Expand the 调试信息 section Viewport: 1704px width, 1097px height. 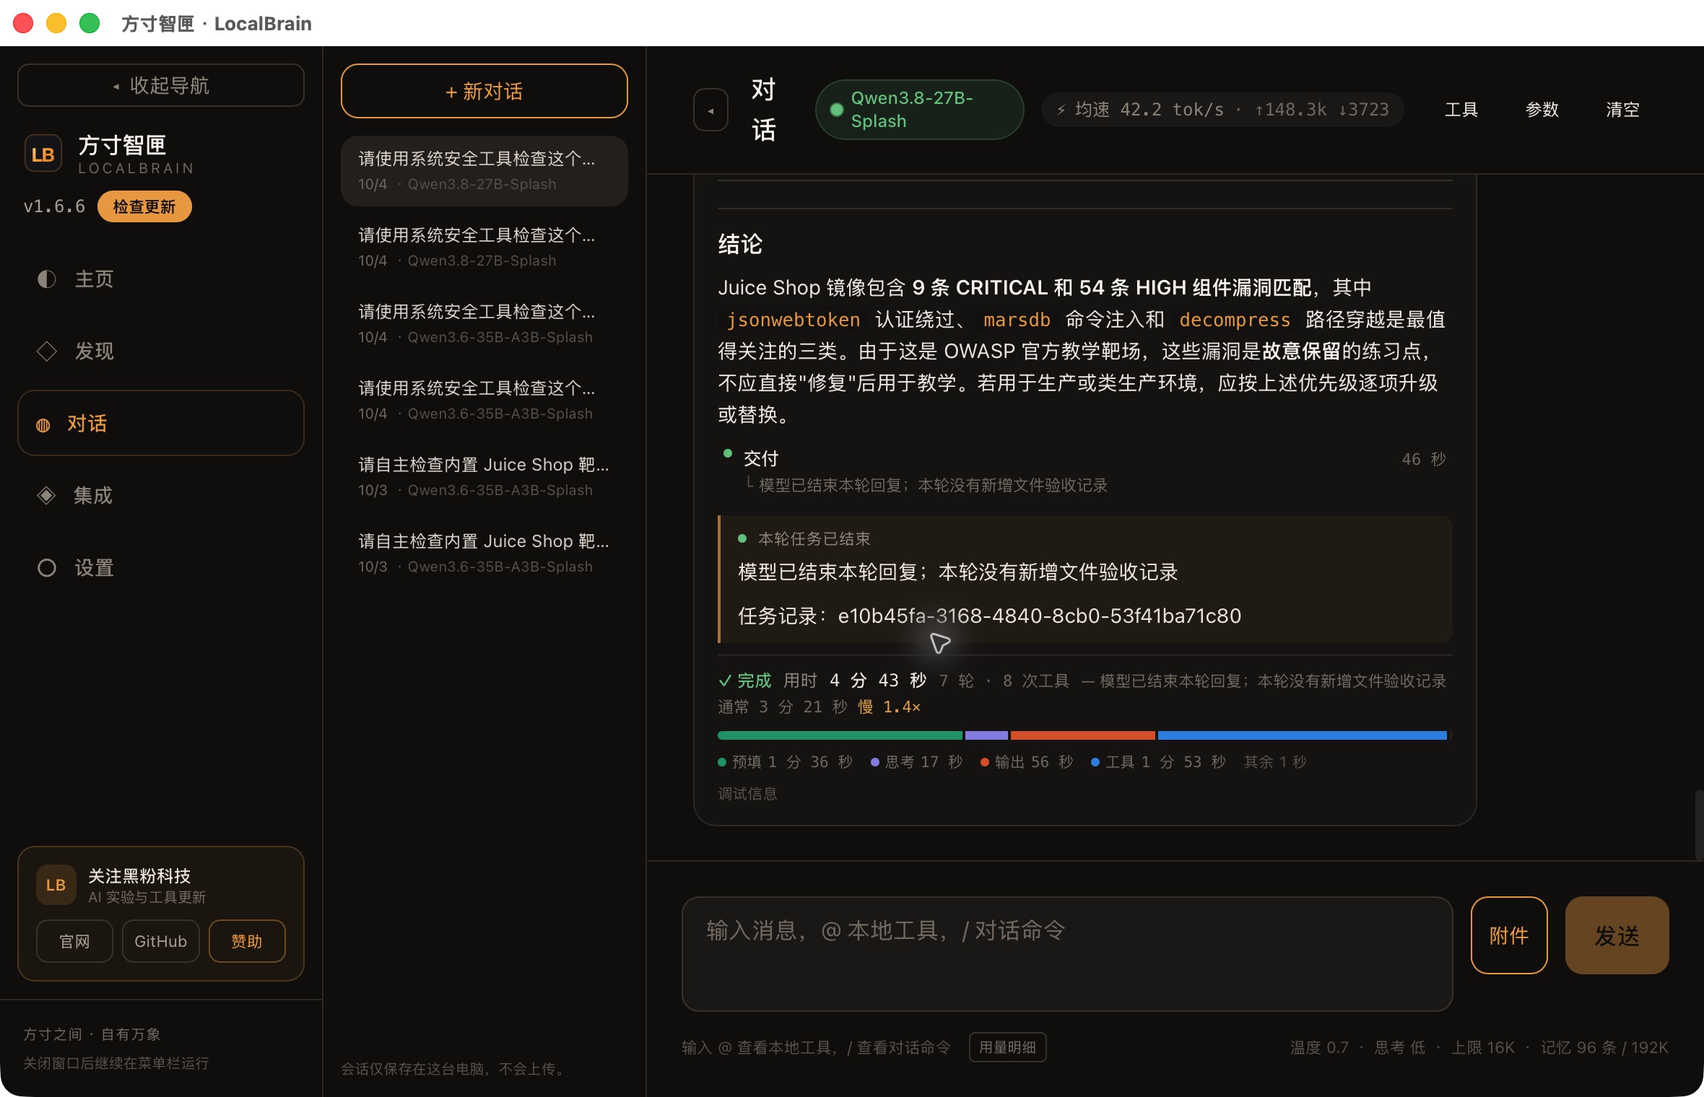click(747, 794)
